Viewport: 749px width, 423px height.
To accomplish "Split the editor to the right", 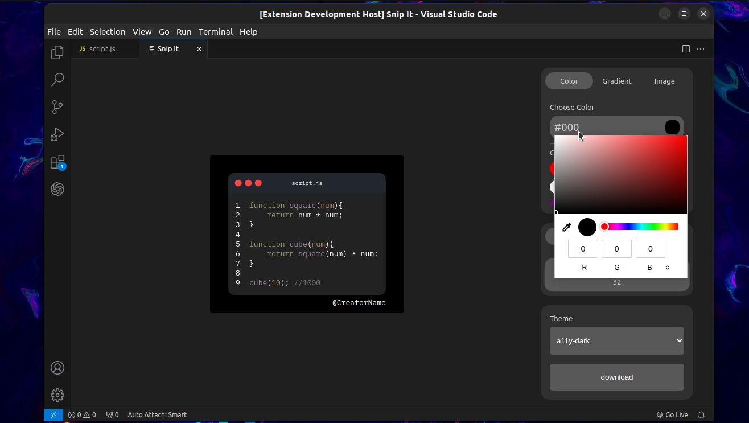I will click(x=686, y=49).
